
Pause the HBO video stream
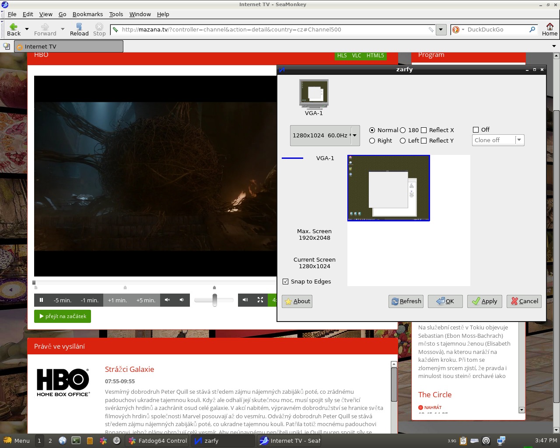(x=41, y=300)
